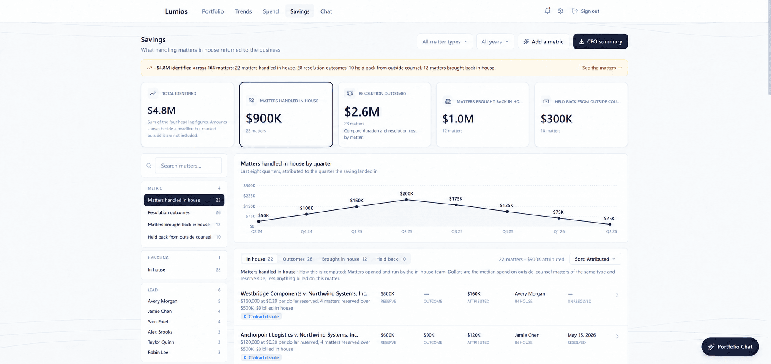Viewport: 771px width, 364px height.
Task: Click the Total Identified trend icon
Action: tap(153, 93)
